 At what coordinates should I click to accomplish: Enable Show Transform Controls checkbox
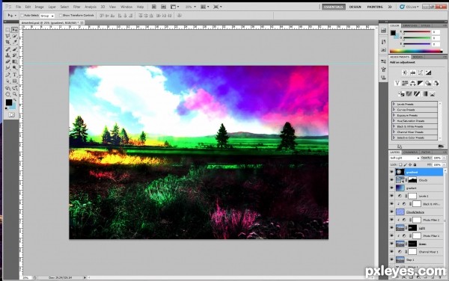[61, 16]
